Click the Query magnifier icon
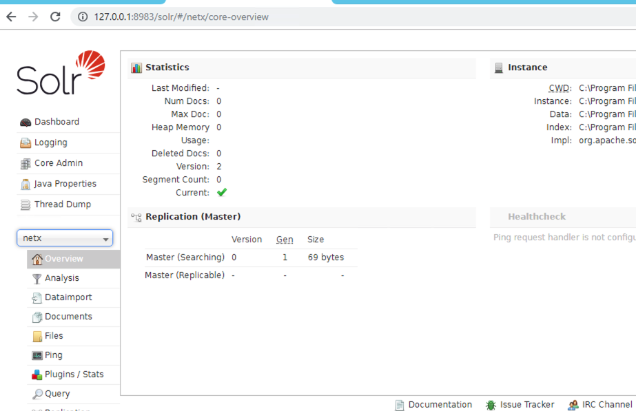Screen dimensions: 636x411 [37, 394]
